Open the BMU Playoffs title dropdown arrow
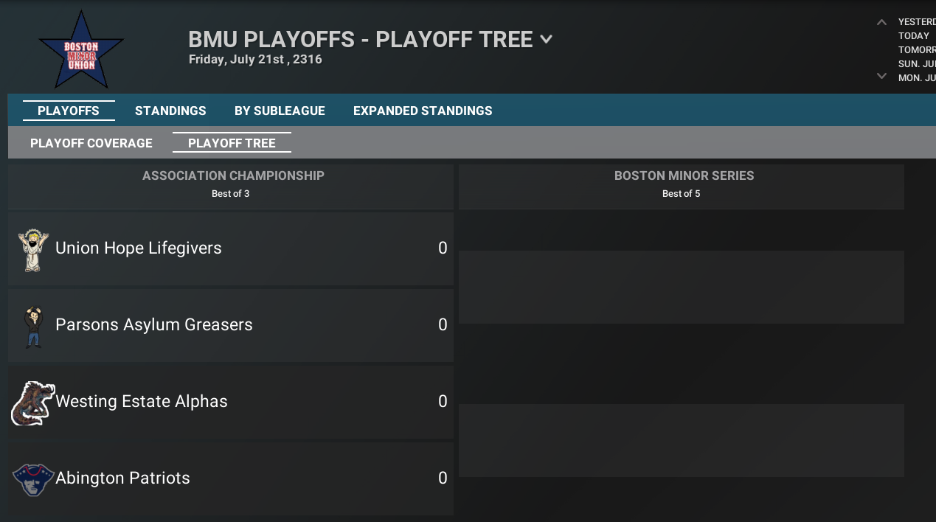The height and width of the screenshot is (522, 936). point(547,39)
